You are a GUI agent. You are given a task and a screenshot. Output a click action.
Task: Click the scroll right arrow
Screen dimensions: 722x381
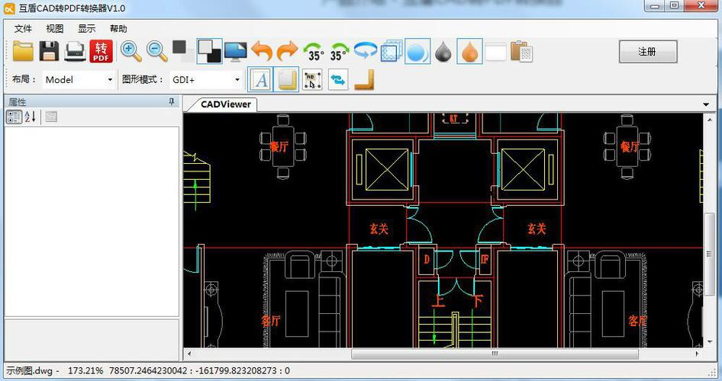pos(697,354)
